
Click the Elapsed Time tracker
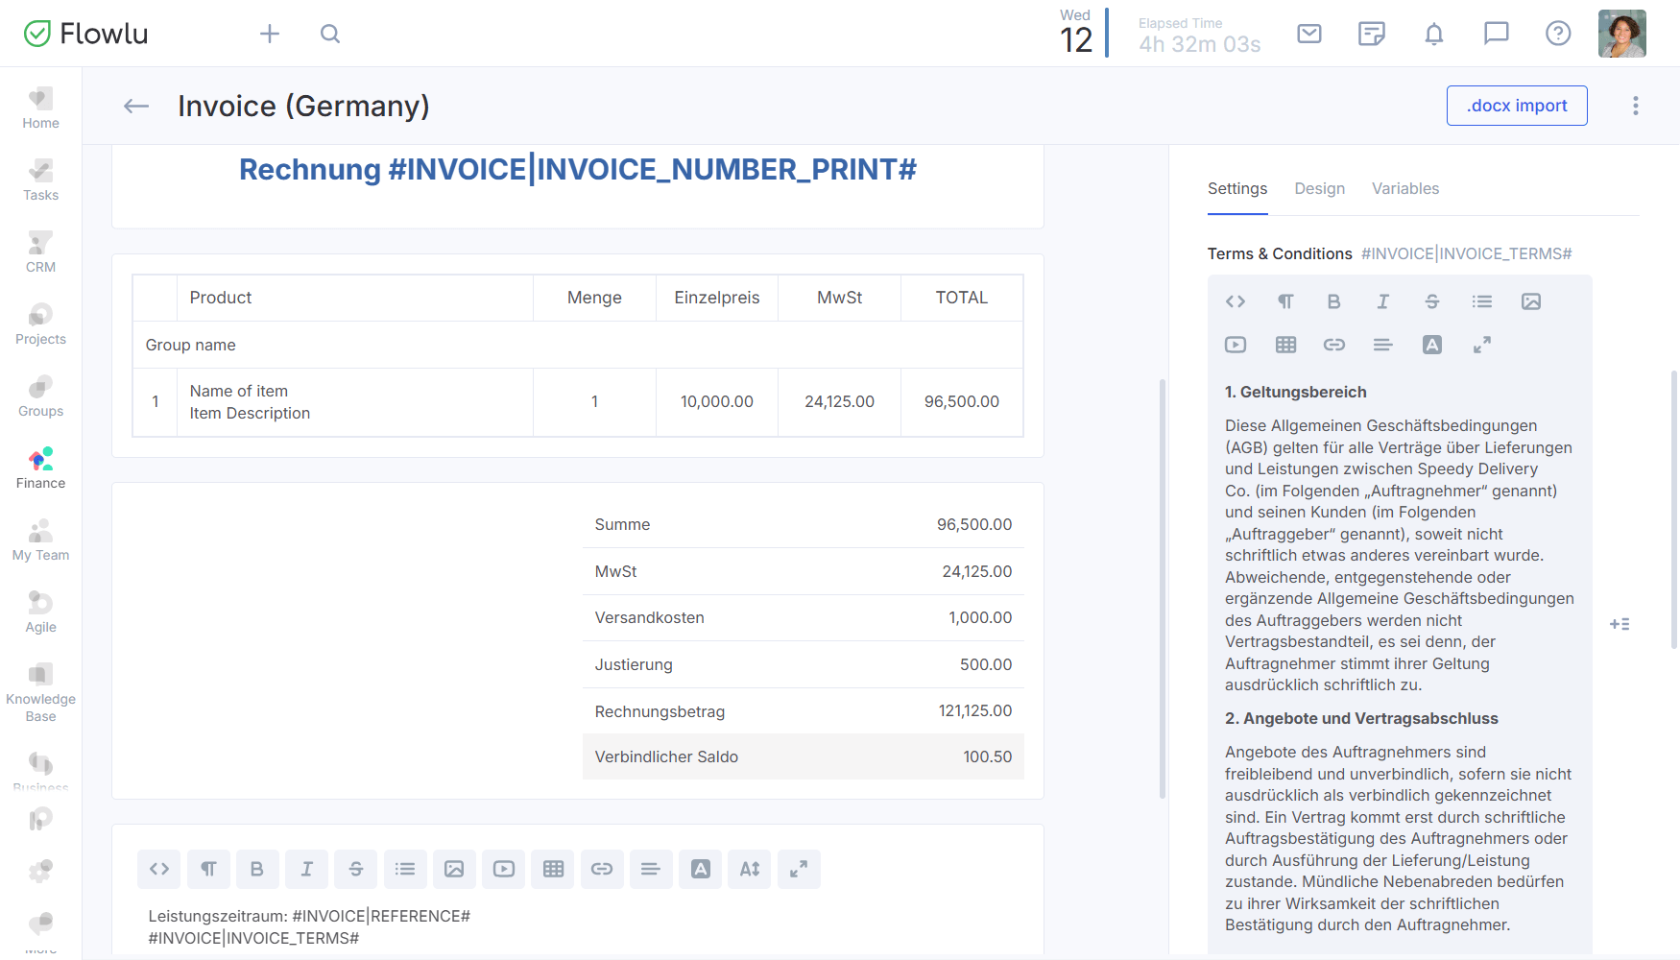(1199, 35)
